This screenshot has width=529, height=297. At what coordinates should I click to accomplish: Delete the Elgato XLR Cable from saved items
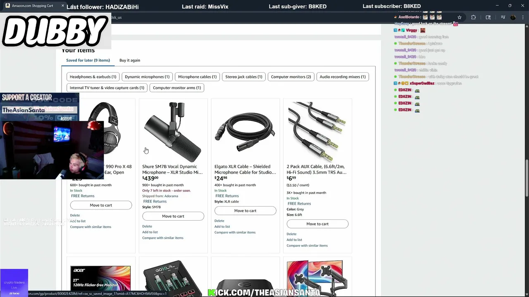[x=219, y=221]
